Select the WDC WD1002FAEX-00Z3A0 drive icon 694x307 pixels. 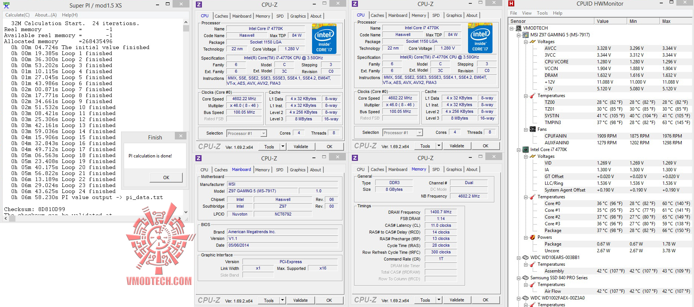point(526,298)
